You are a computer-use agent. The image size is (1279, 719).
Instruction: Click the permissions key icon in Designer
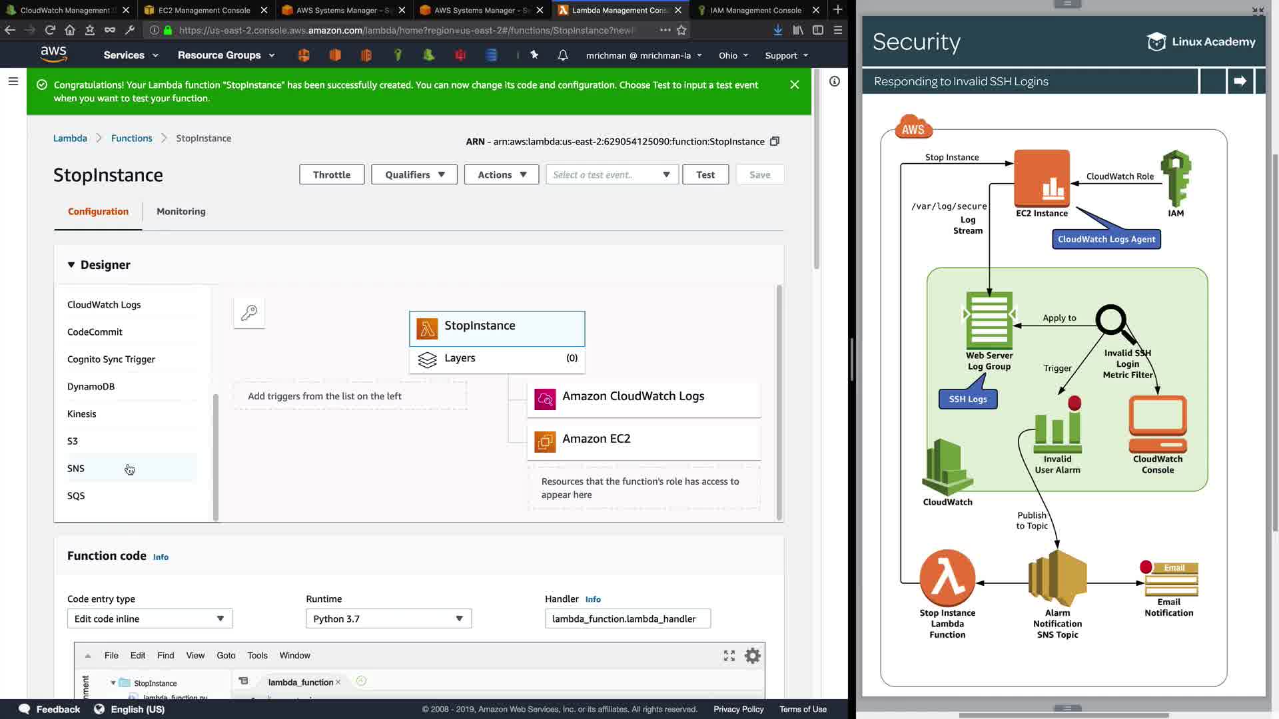249,313
